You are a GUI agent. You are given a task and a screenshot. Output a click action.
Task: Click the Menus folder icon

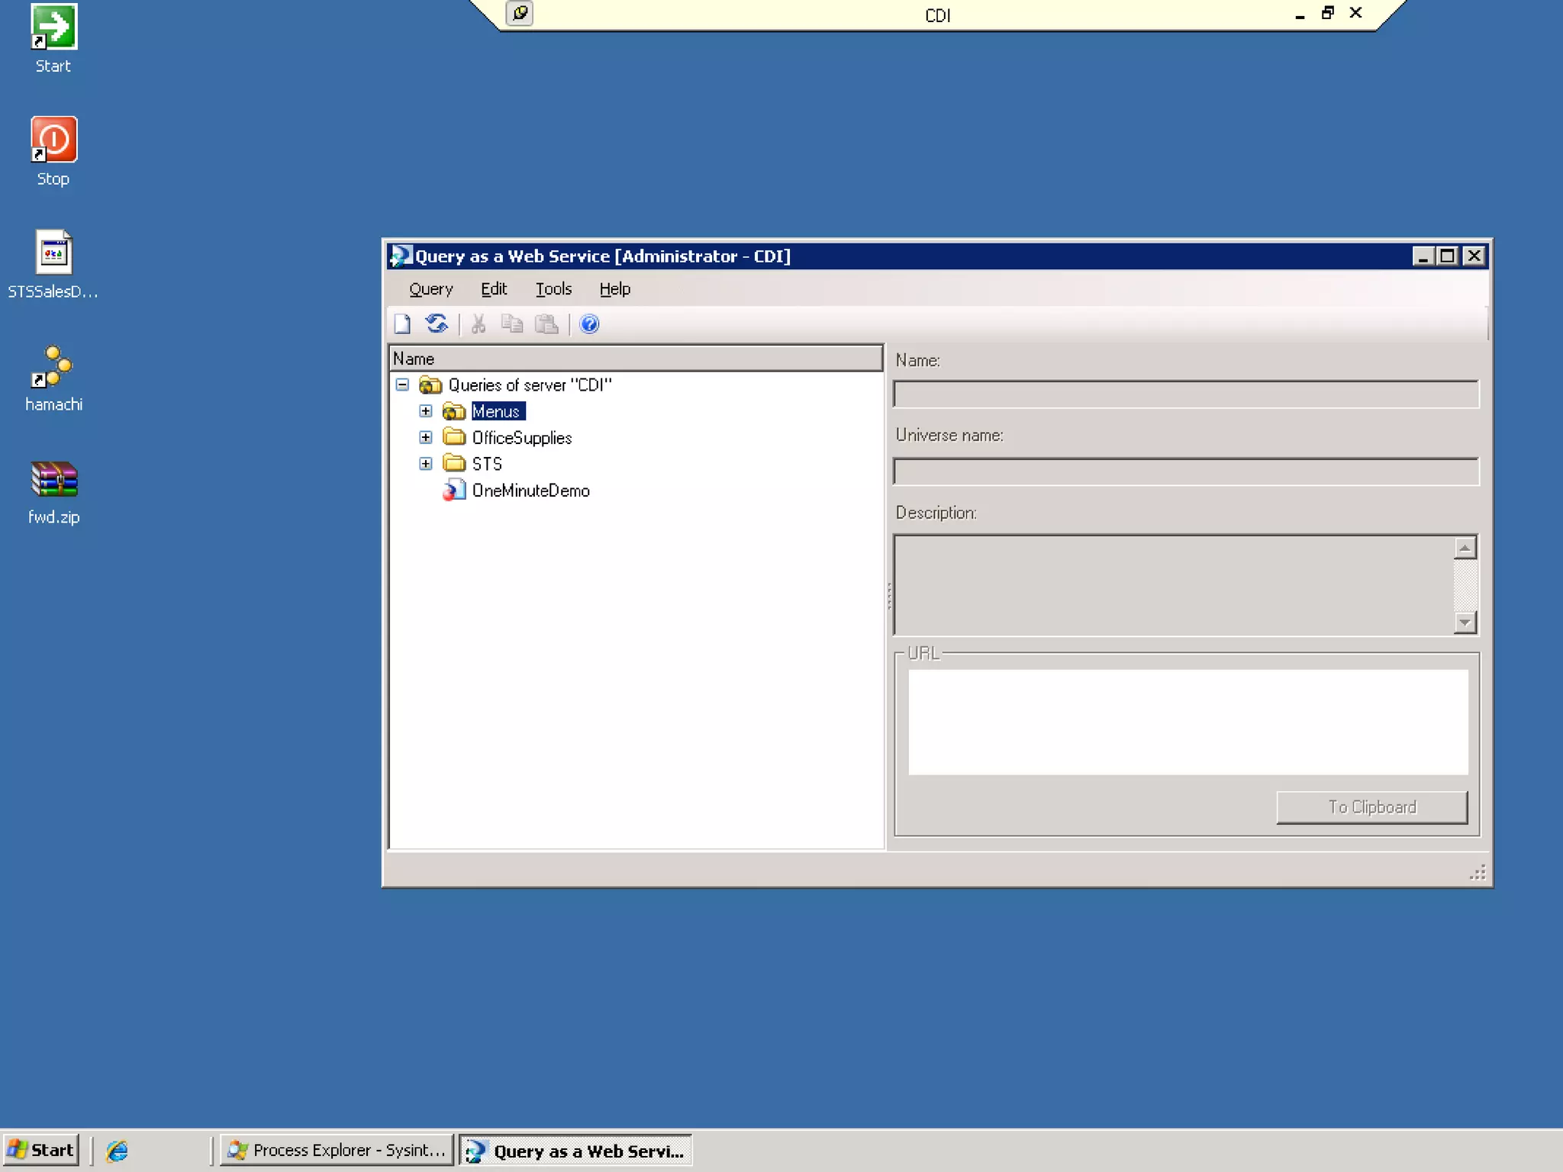(x=454, y=411)
